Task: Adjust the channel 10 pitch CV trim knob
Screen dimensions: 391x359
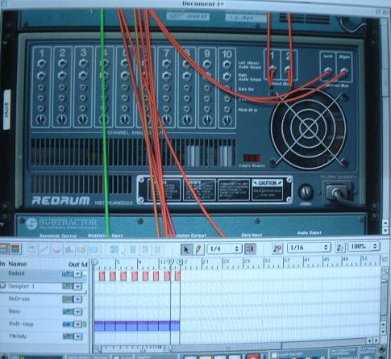Action: click(227, 120)
